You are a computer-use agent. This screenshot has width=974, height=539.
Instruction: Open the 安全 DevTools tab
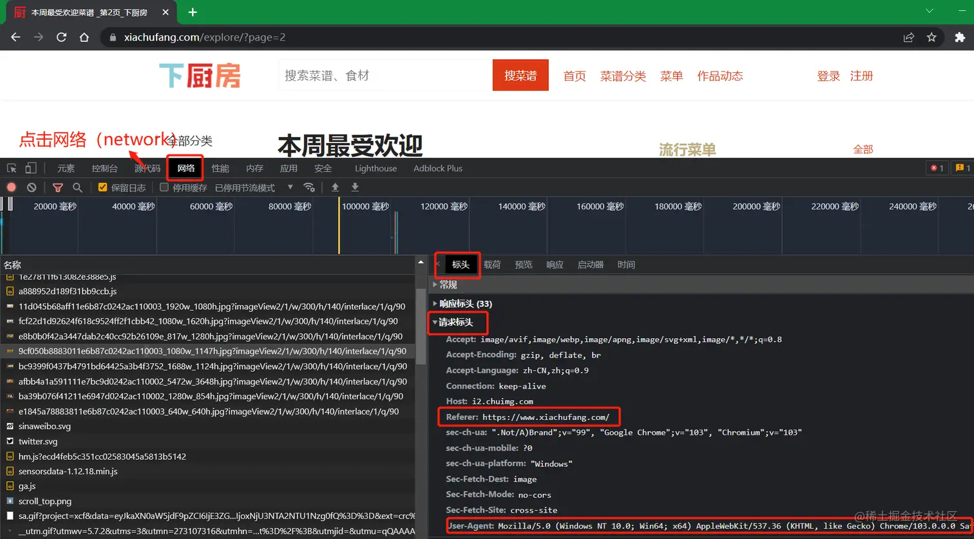click(x=323, y=168)
